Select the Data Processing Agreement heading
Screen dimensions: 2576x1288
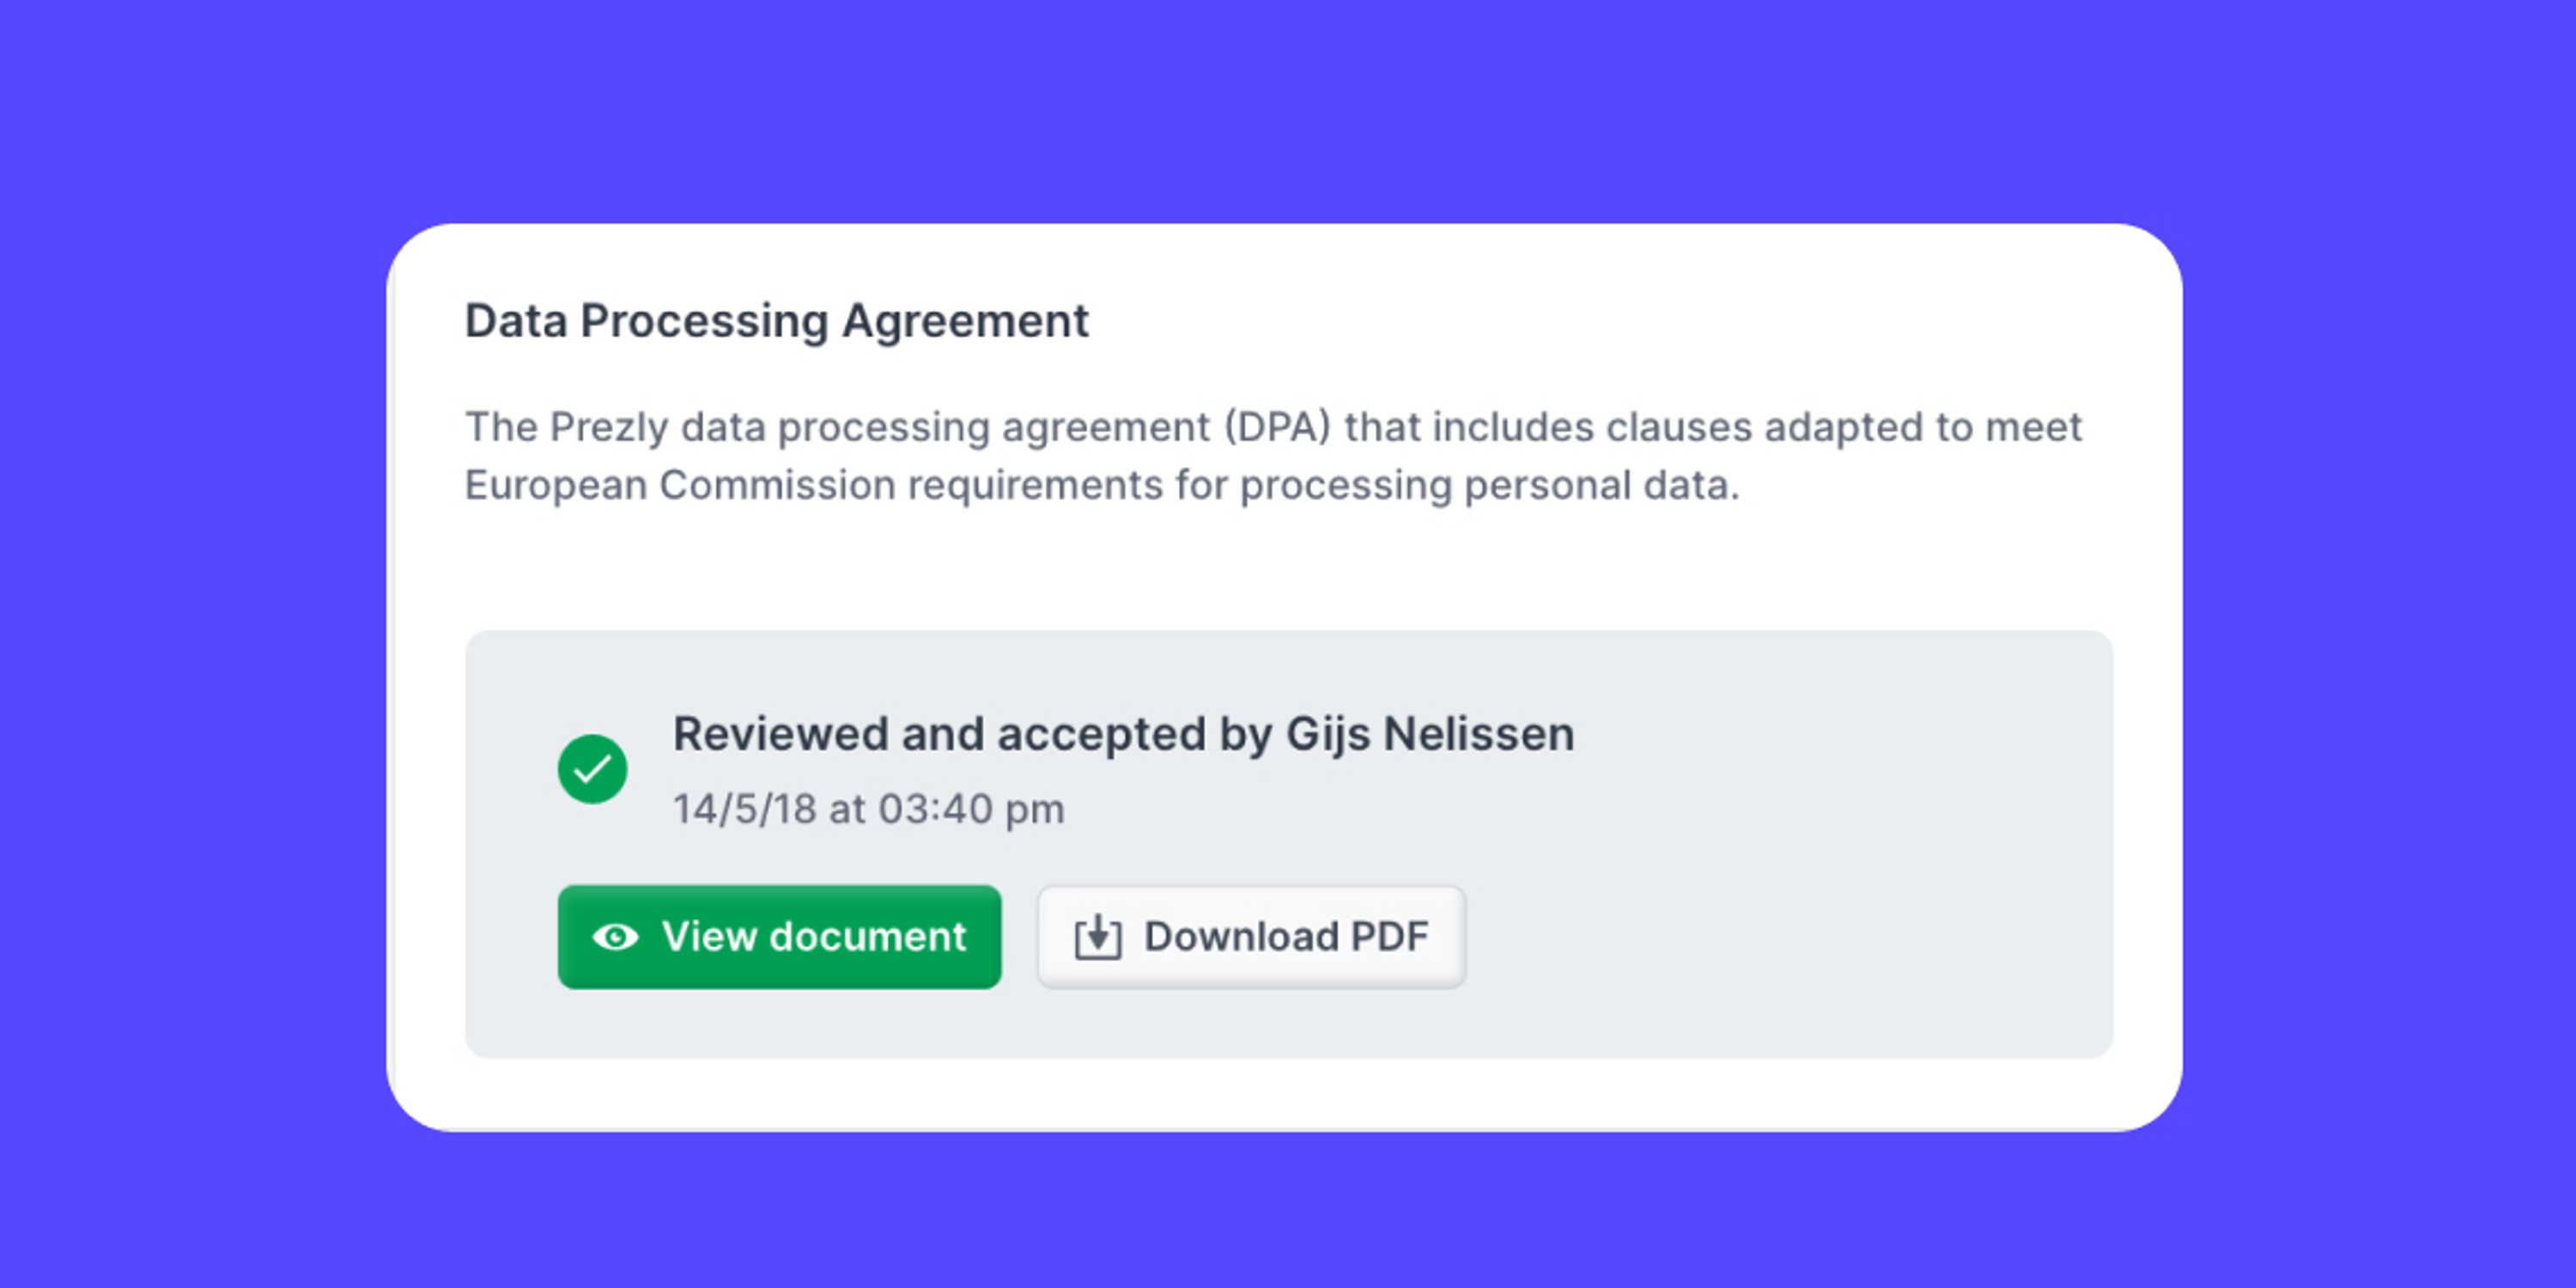[x=777, y=320]
